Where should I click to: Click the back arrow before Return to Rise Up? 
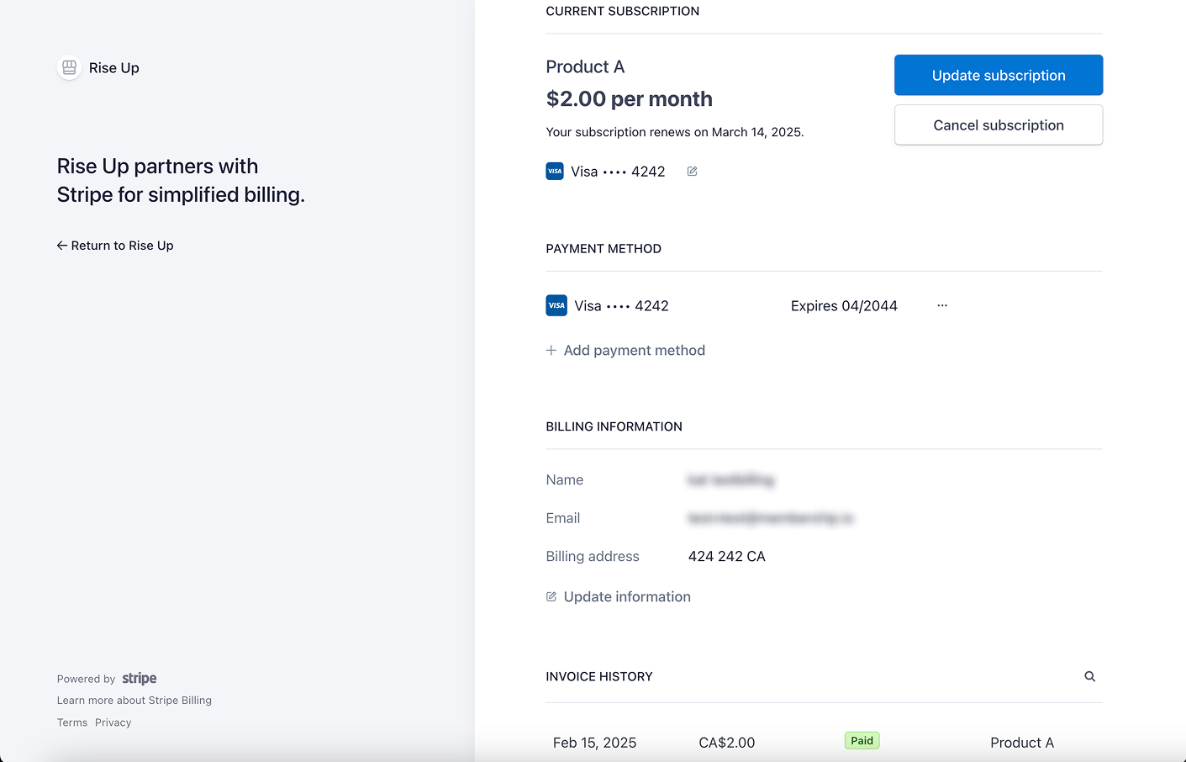[x=61, y=245]
